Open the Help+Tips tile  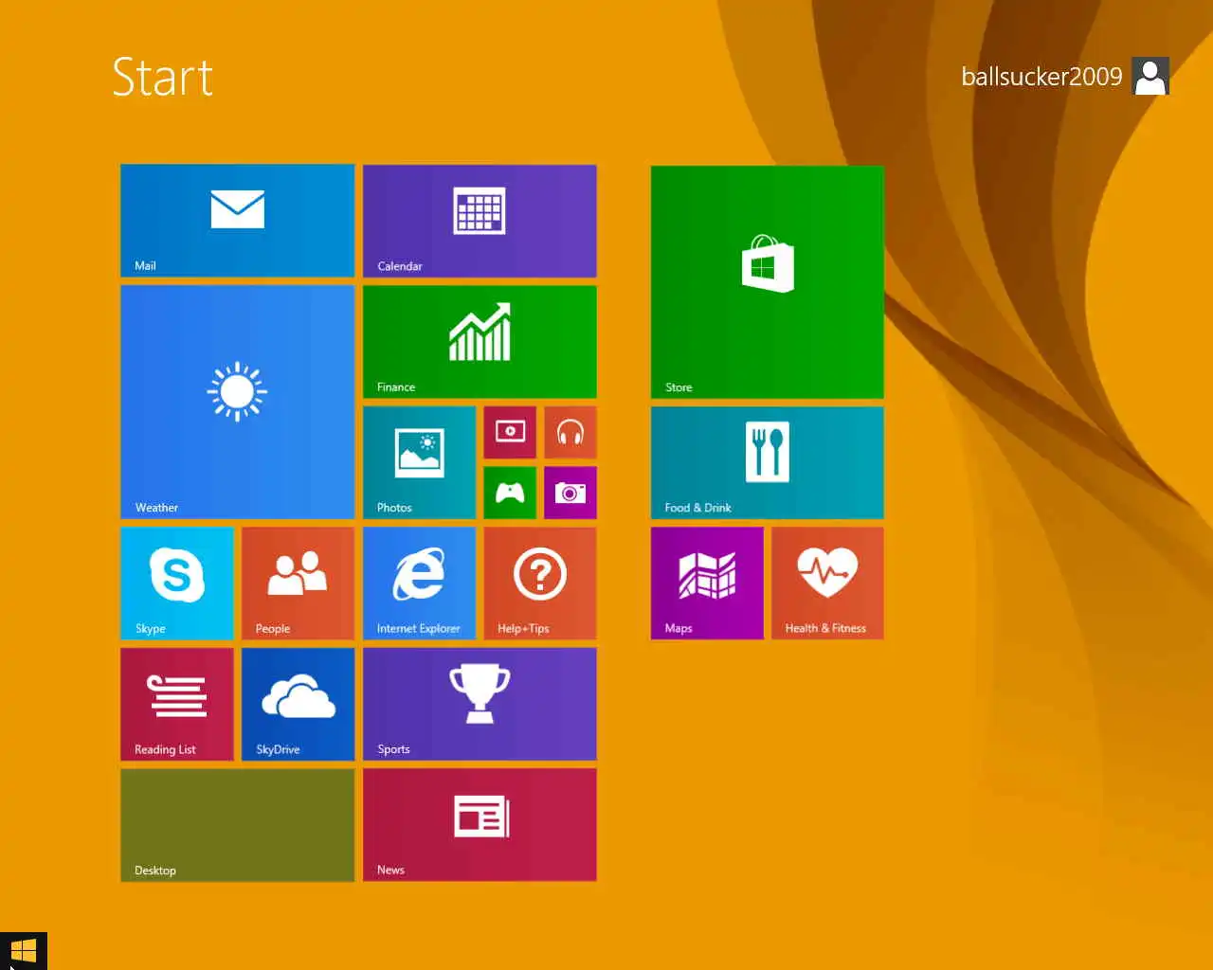pyautogui.click(x=540, y=584)
